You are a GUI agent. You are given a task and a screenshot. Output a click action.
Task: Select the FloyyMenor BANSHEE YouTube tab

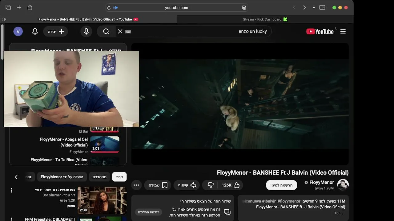click(x=89, y=19)
